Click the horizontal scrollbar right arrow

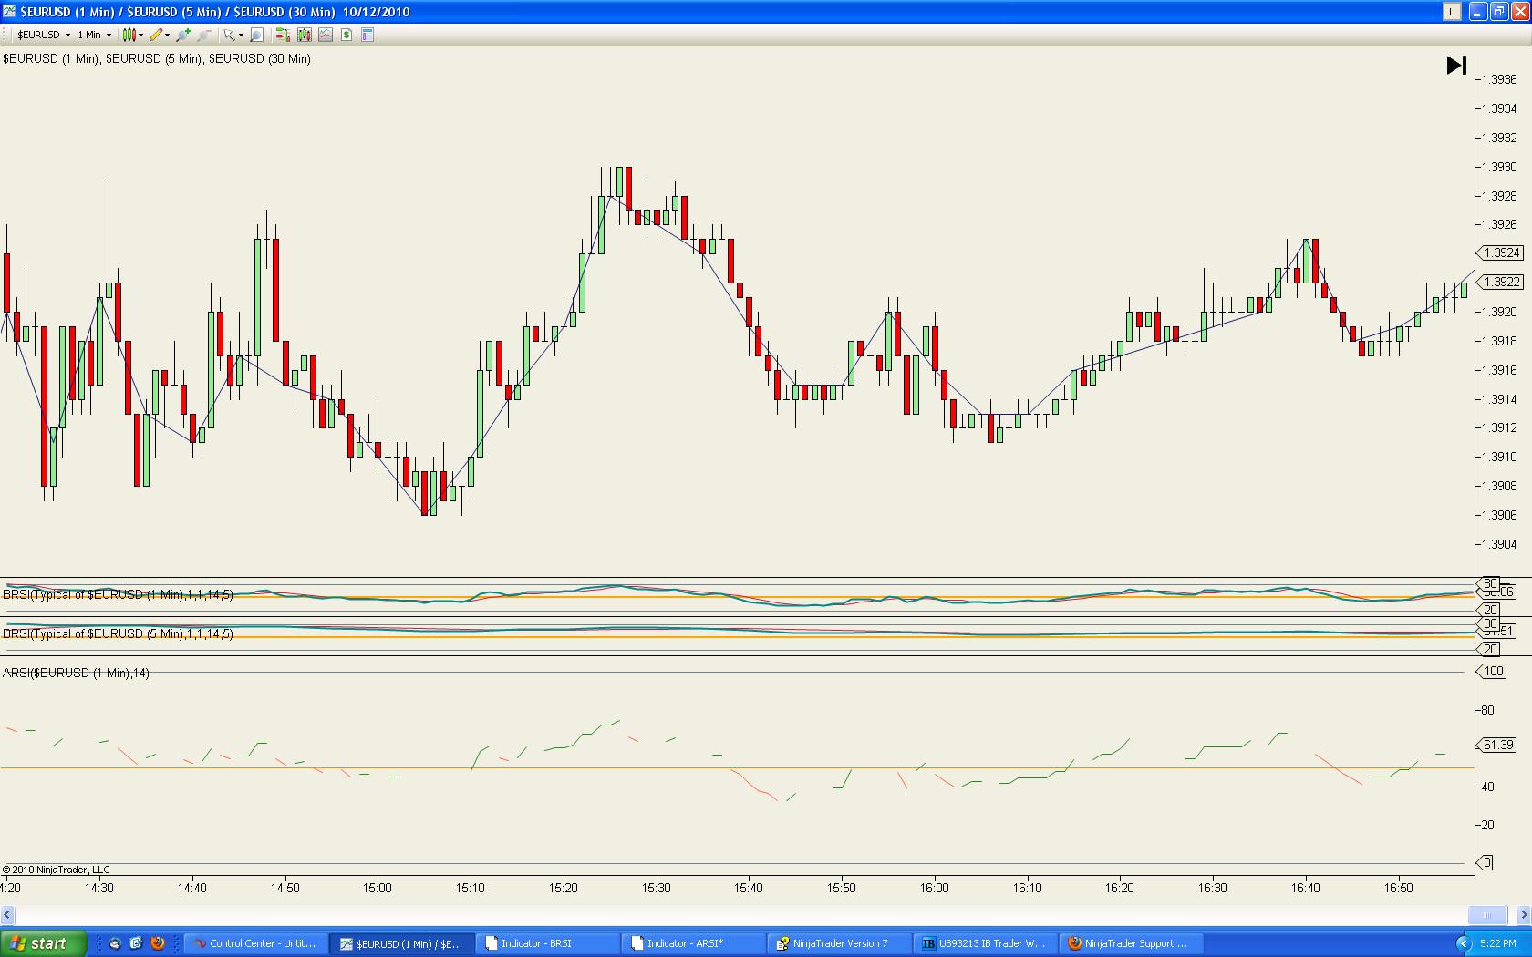click(x=1524, y=914)
